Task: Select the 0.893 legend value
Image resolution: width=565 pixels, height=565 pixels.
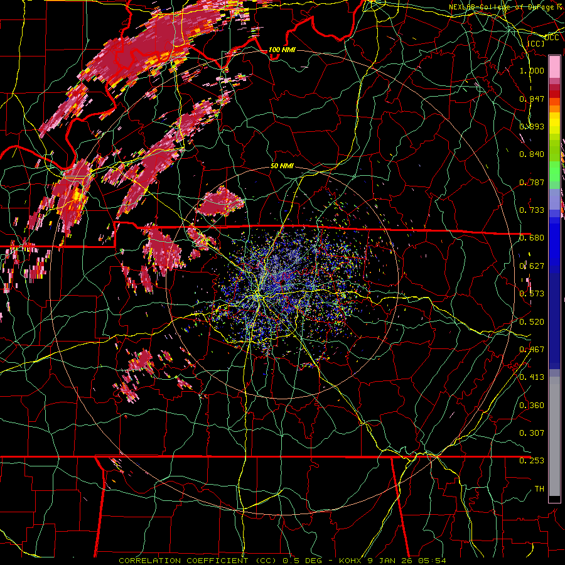Action: [x=532, y=126]
